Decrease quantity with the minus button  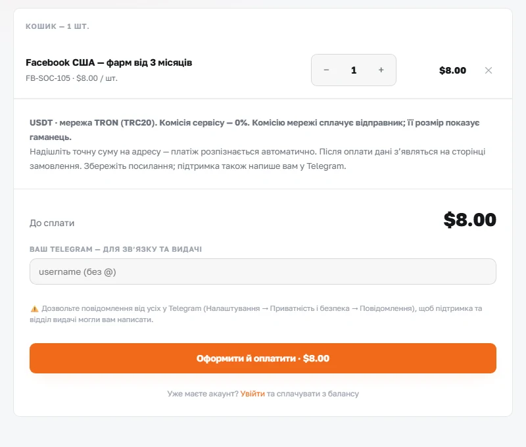pyautogui.click(x=326, y=70)
